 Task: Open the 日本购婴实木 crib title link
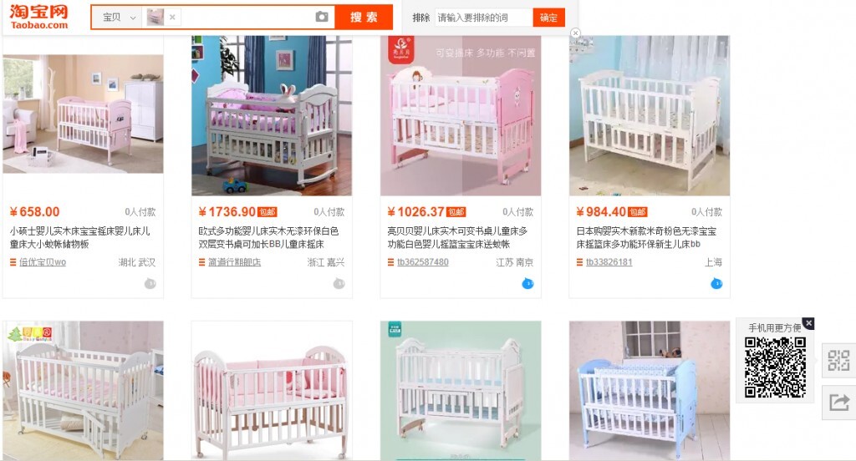(646, 237)
